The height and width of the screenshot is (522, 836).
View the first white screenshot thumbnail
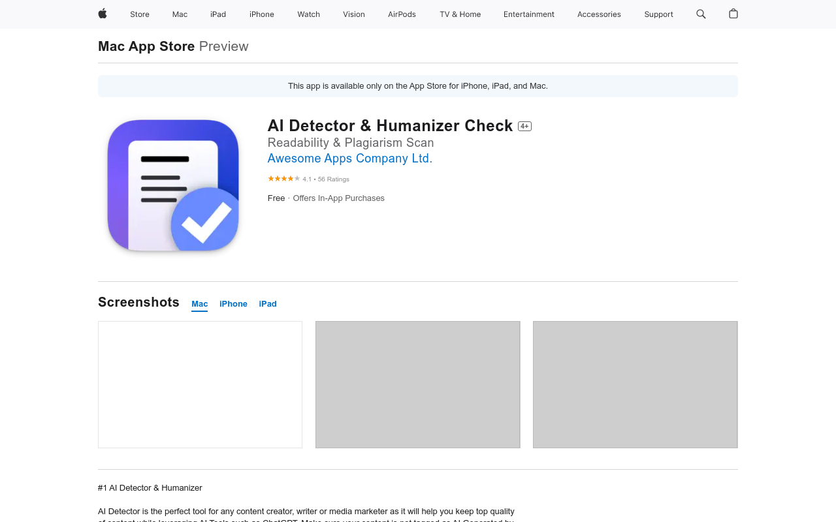tap(200, 384)
